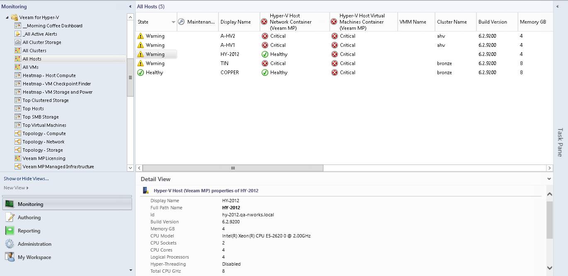Click the navigation tree vertical scrollbar thumb

coord(130,77)
